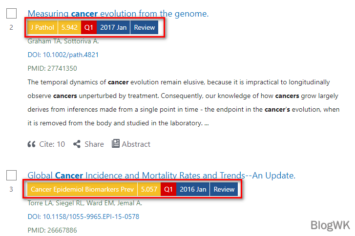Click the Share label text

click(94, 144)
